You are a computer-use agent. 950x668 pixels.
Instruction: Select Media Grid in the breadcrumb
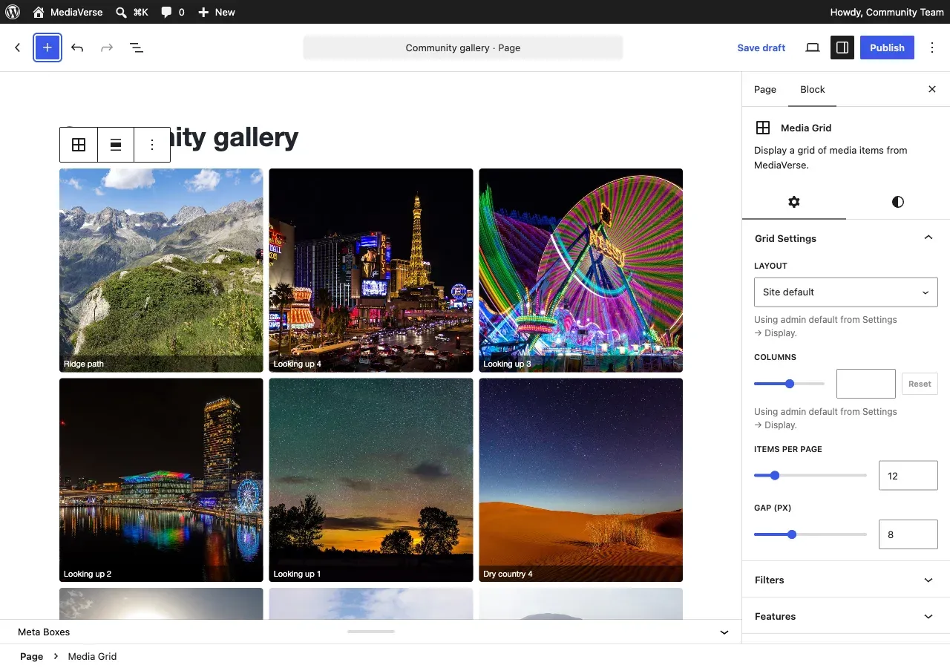tap(92, 656)
